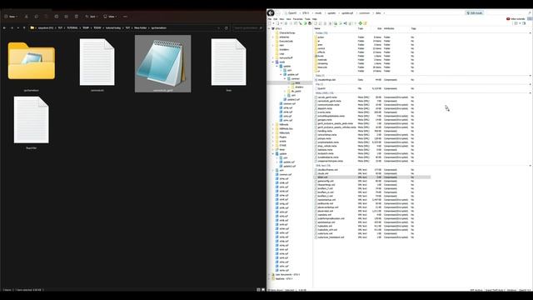Select clouds.xml in OpenIV file list
The image size is (533, 300).
coord(322,173)
